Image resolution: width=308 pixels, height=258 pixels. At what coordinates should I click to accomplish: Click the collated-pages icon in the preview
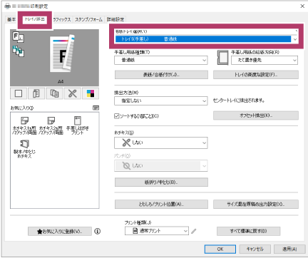click(x=18, y=51)
